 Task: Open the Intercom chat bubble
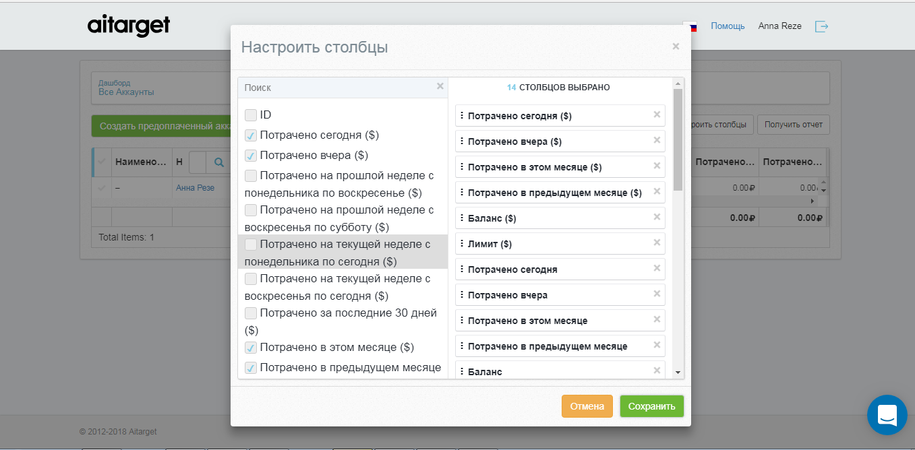pyautogui.click(x=887, y=415)
